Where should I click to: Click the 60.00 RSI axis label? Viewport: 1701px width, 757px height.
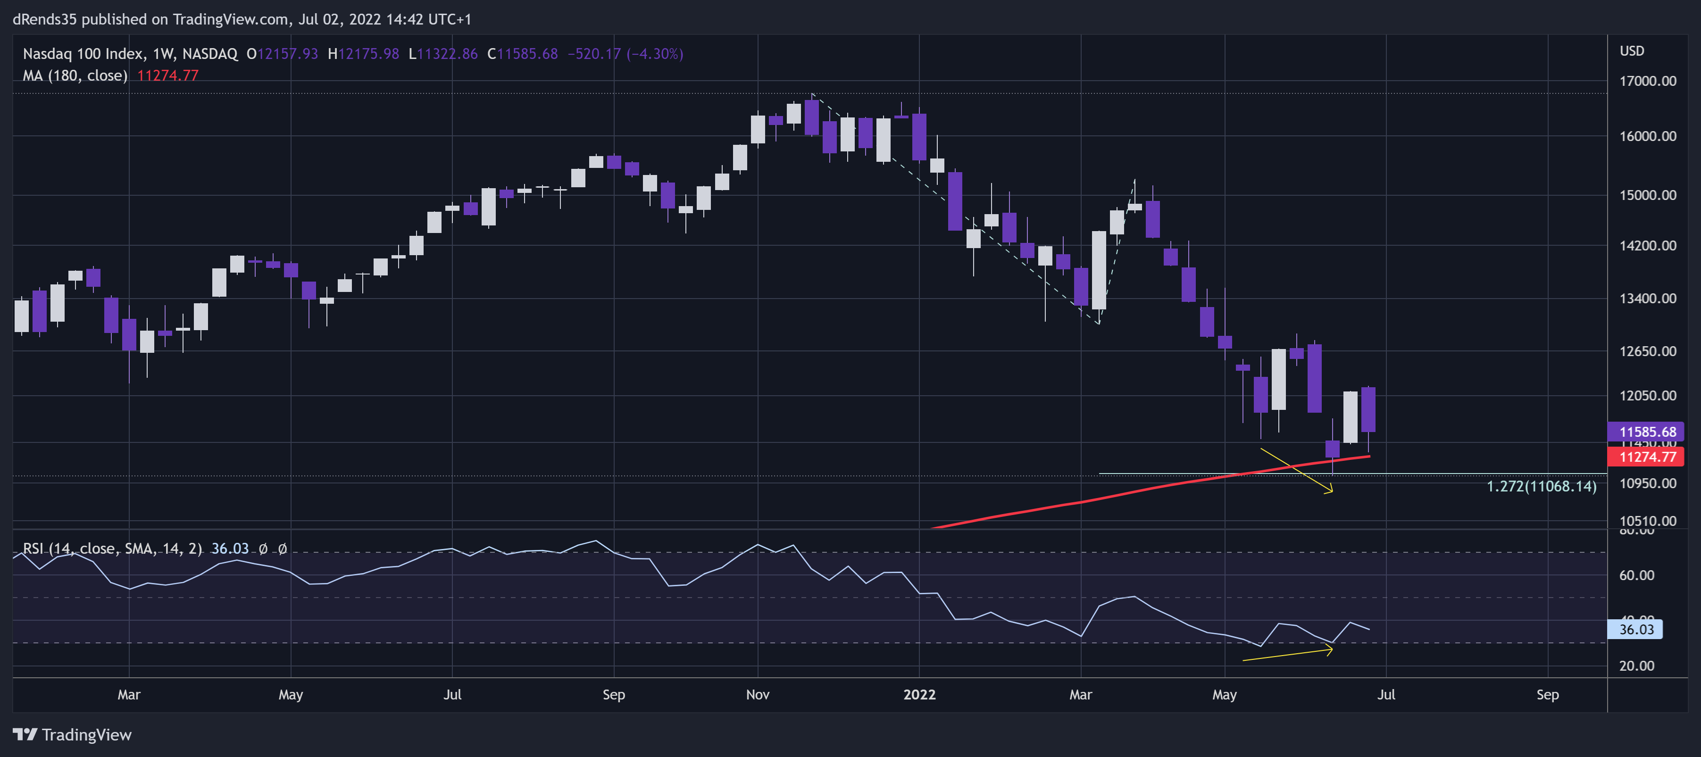pyautogui.click(x=1636, y=575)
